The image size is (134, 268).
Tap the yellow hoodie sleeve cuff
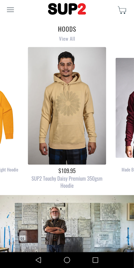click(x=9, y=136)
